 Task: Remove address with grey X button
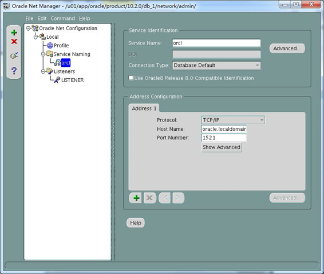click(149, 198)
